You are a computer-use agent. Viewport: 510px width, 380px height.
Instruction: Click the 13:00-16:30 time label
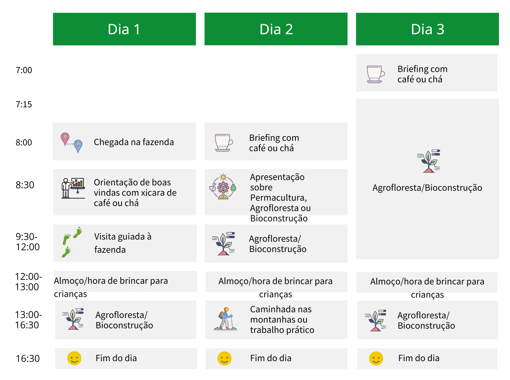[28, 320]
